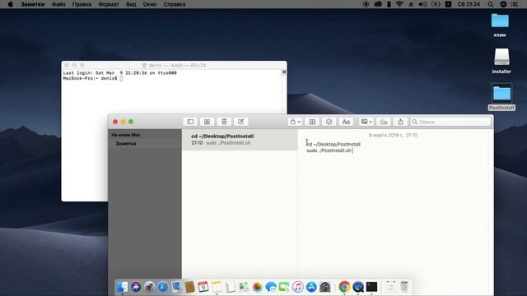Click the Terminal scroll indicator at top right
The width and height of the screenshot is (527, 296).
[x=284, y=72]
